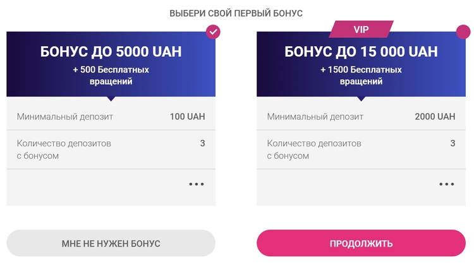Click the checkmark on the 5000 UAH bonus card

tap(213, 32)
